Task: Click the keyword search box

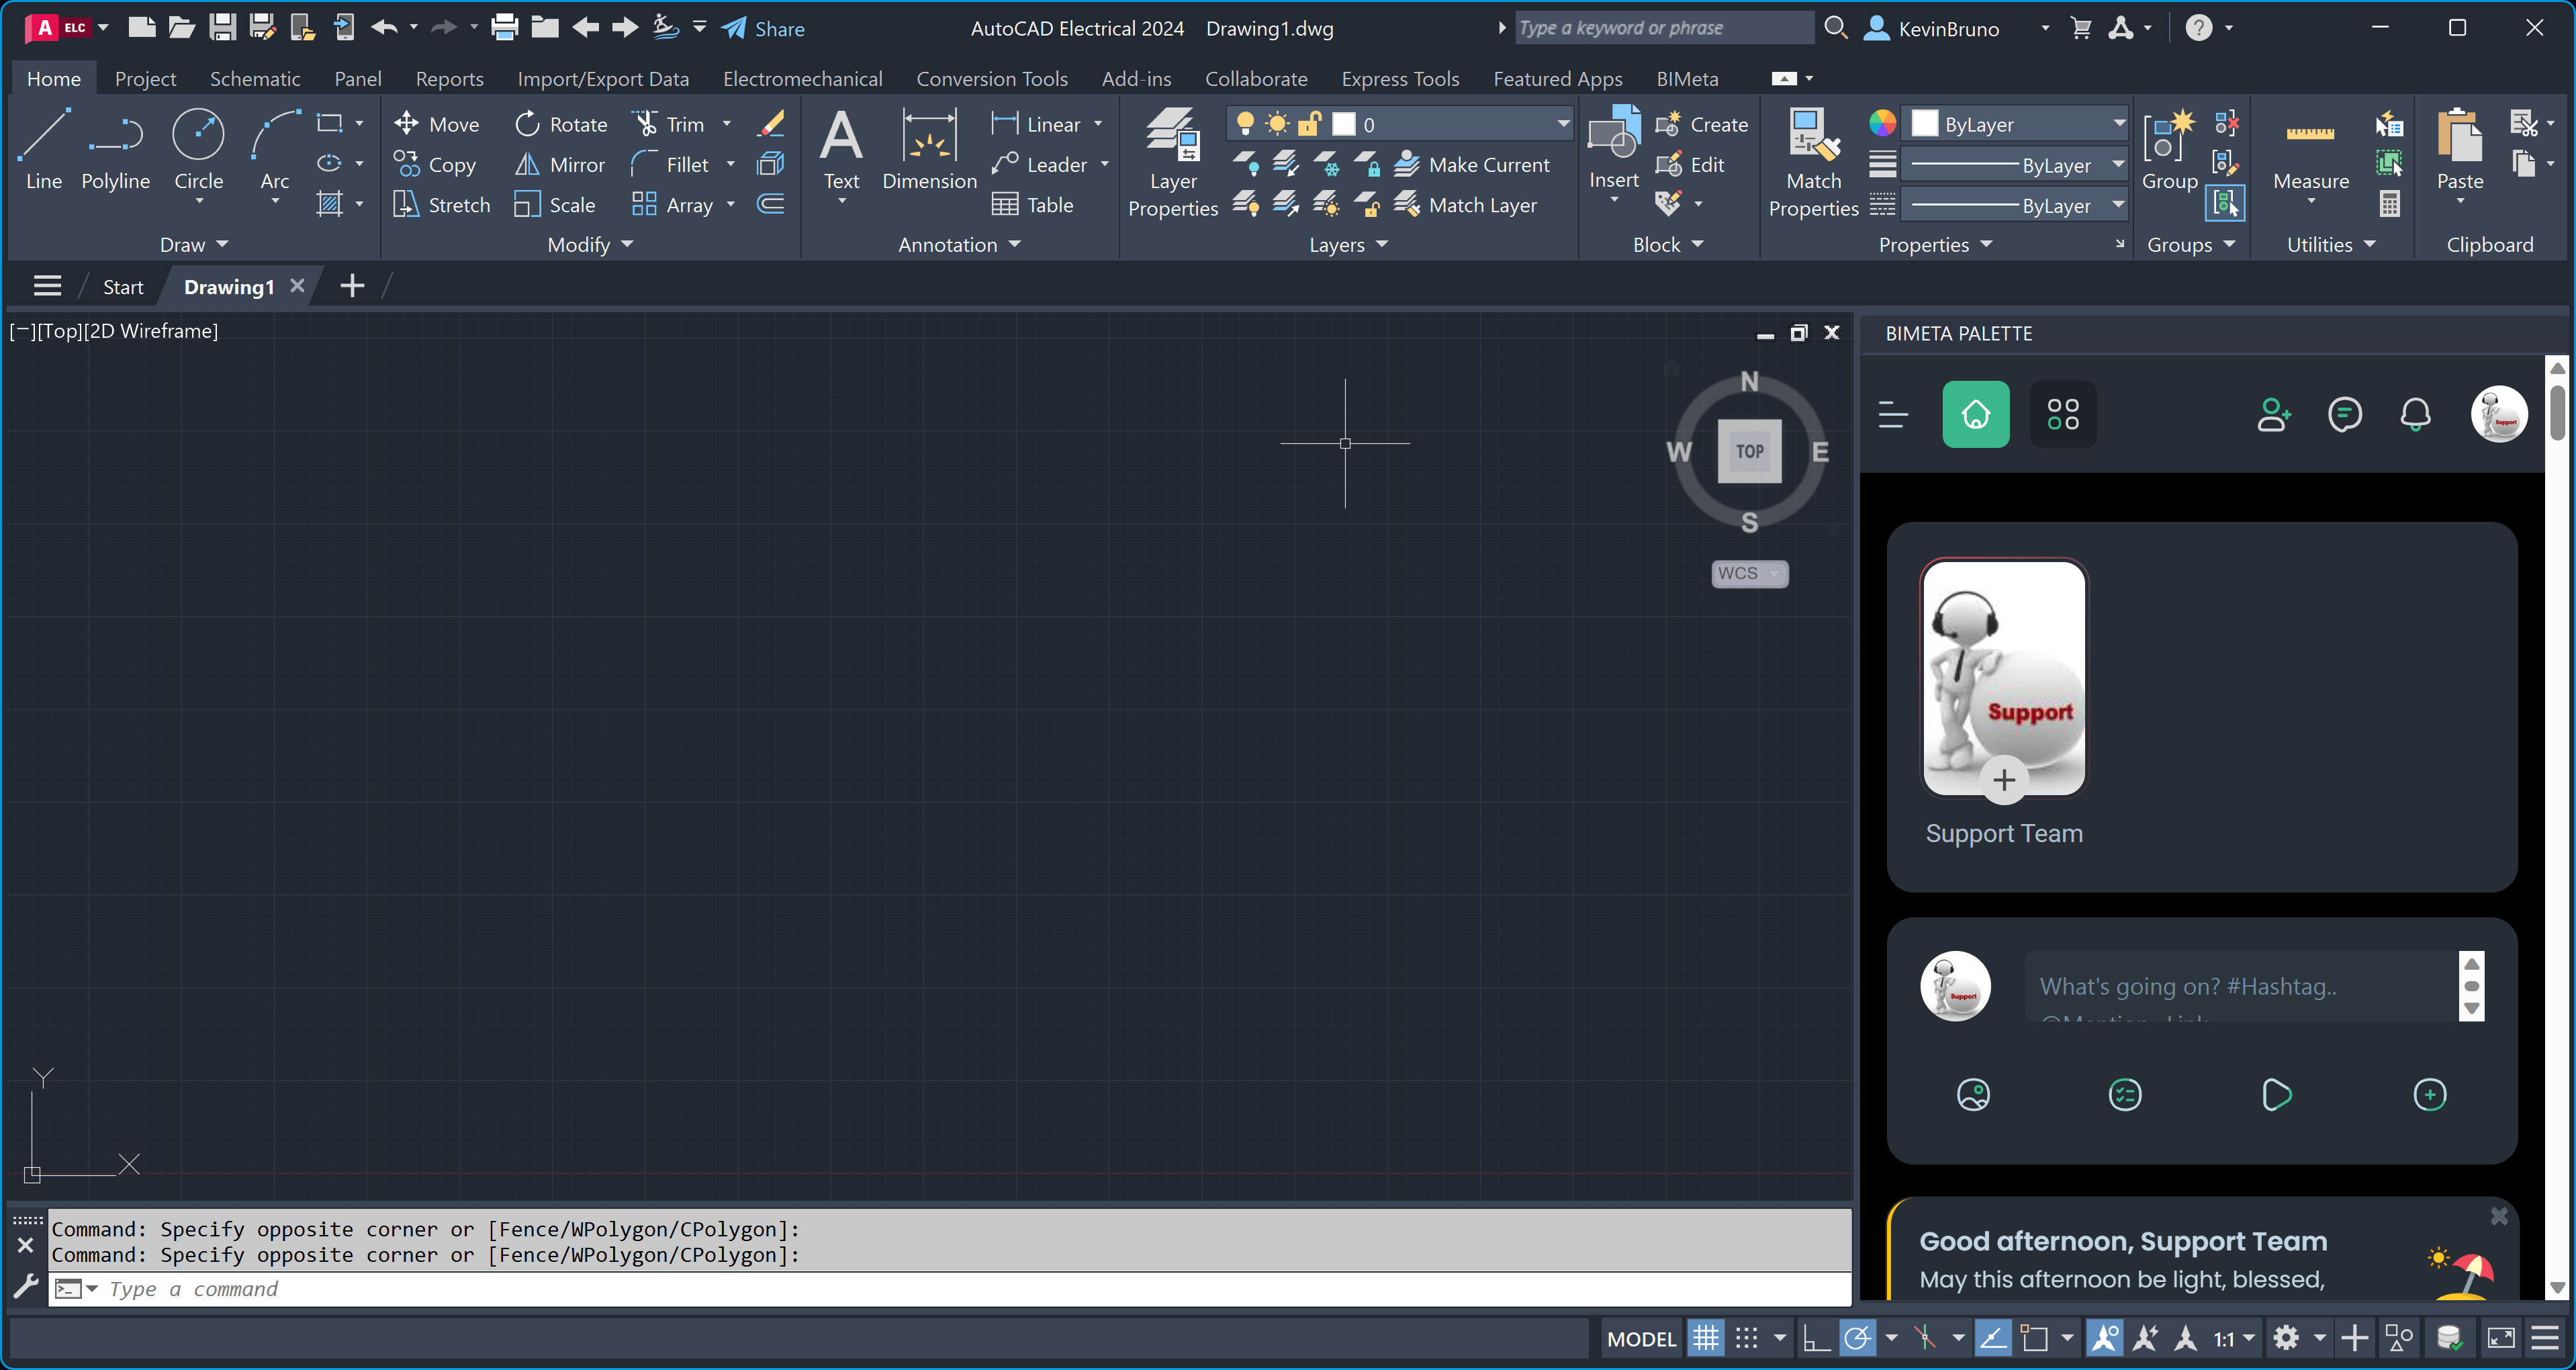Action: (x=1664, y=28)
